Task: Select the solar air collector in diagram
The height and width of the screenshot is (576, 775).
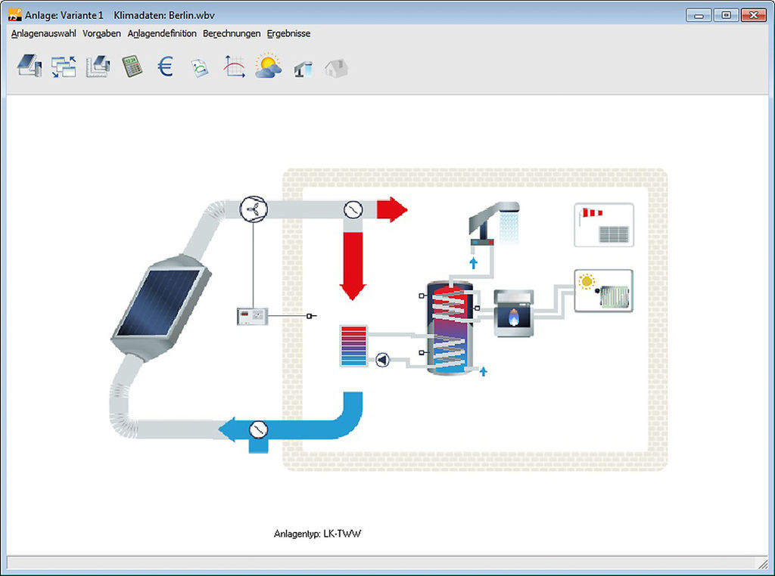Action: point(160,308)
